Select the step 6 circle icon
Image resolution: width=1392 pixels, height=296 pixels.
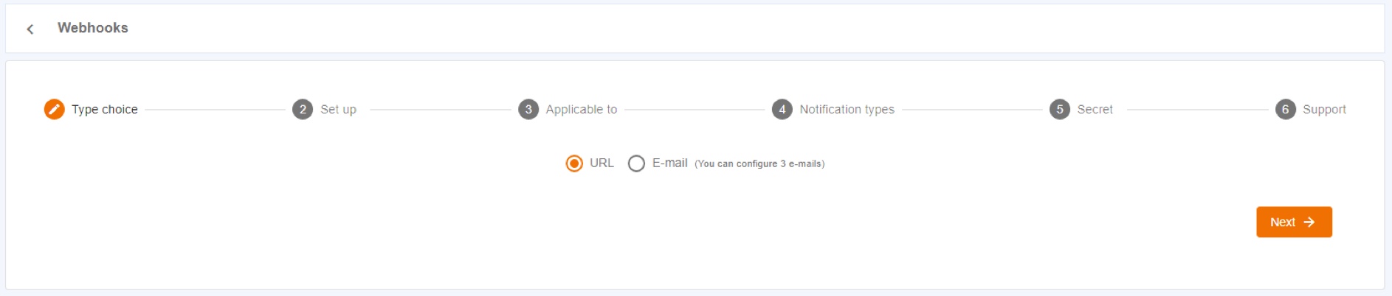point(1286,109)
